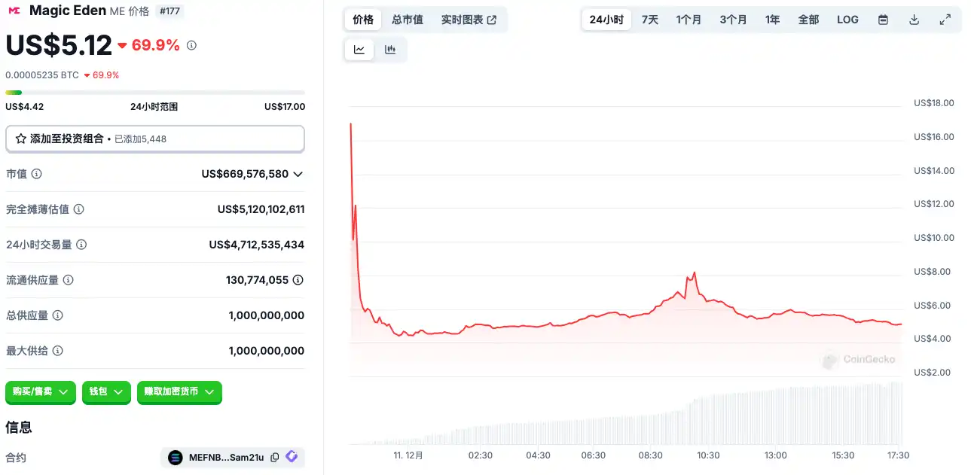Click the price line peak near 10:30
The height and width of the screenshot is (475, 971).
pyautogui.click(x=694, y=273)
